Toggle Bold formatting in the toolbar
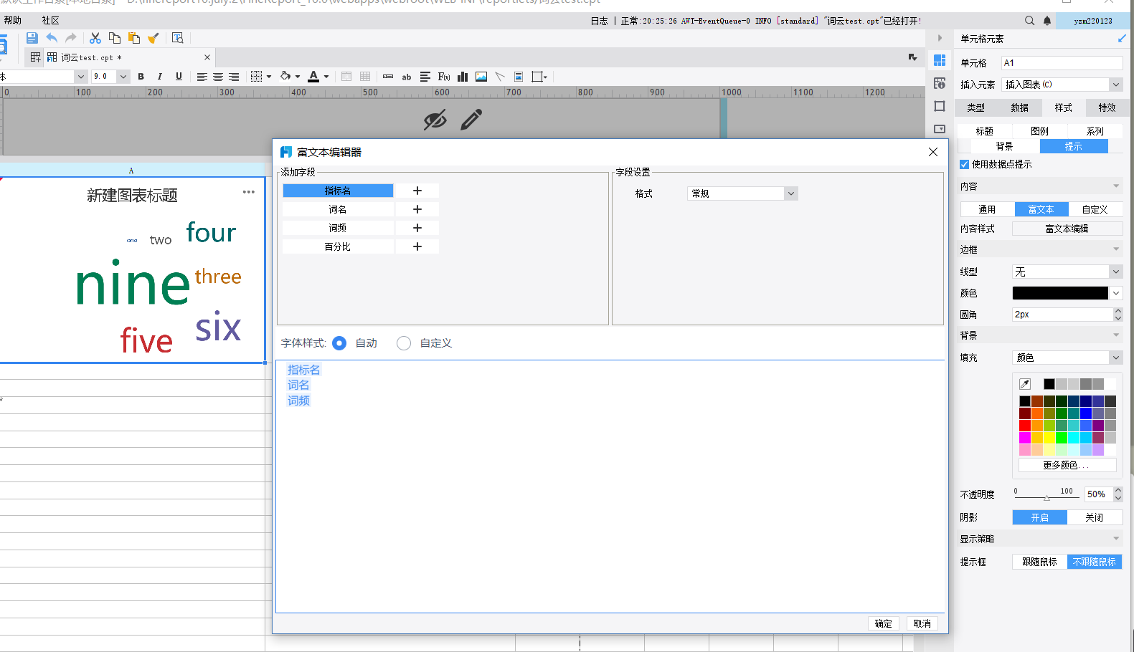This screenshot has width=1134, height=652. [x=141, y=77]
